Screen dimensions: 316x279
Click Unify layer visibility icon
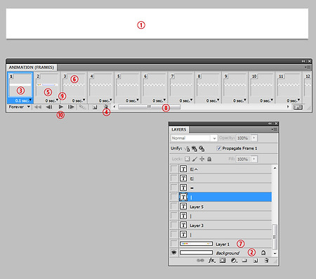pos(195,148)
